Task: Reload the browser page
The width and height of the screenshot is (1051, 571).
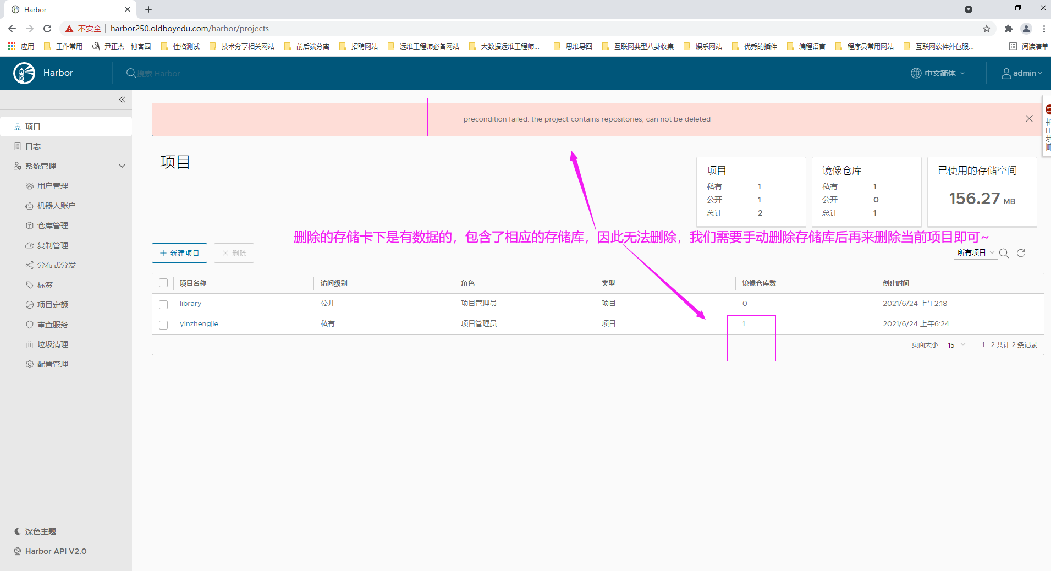Action: (47, 29)
